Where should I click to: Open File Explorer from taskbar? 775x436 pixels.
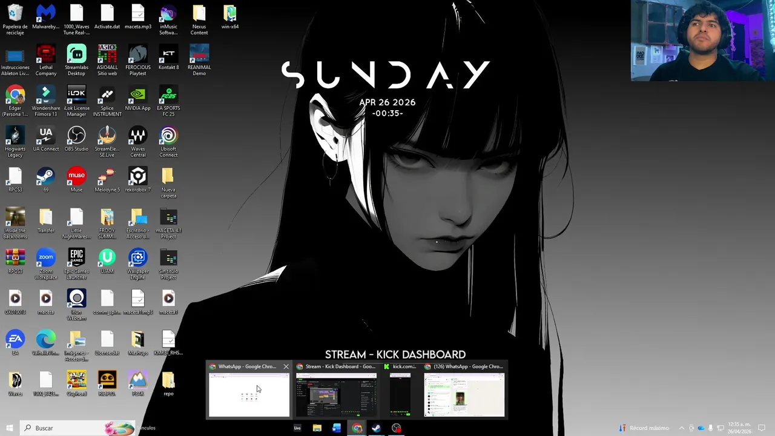[317, 428]
